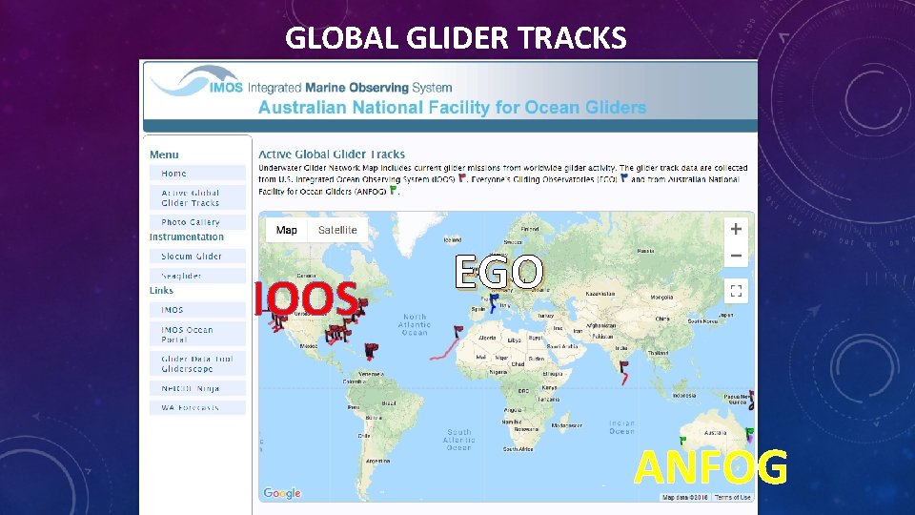Click the green ANFOG legend flag in the description
This screenshot has height=515, width=915.
pos(394,189)
